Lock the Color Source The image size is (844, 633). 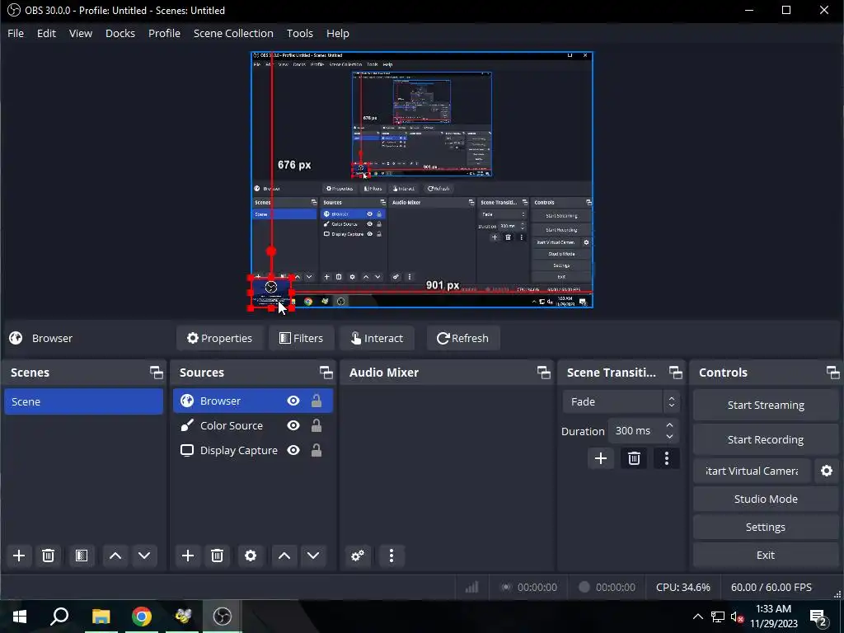click(x=316, y=426)
